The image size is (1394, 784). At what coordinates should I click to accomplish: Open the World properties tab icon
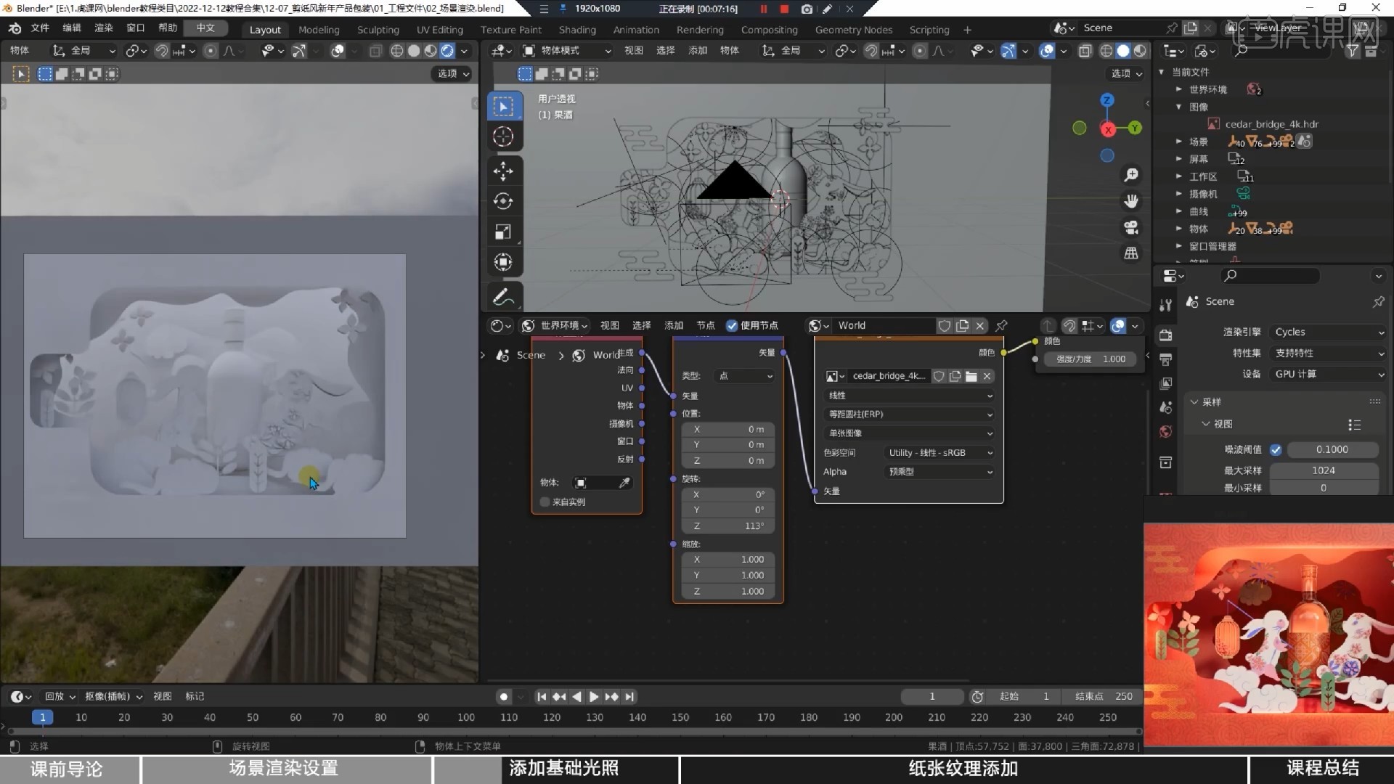[x=1166, y=432]
